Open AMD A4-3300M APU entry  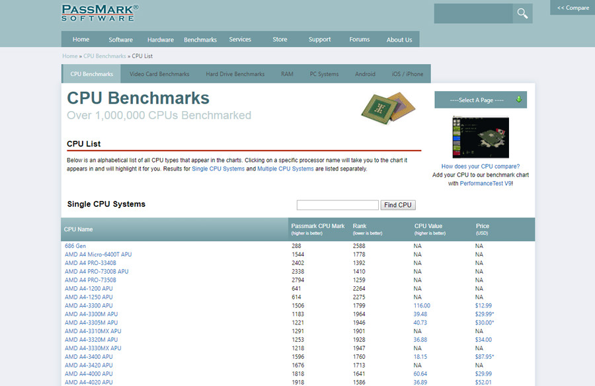(x=91, y=314)
